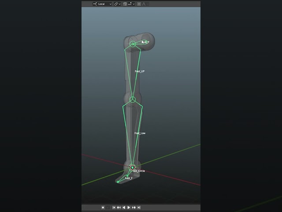Click the proportional falloff curve icon

point(144,4)
